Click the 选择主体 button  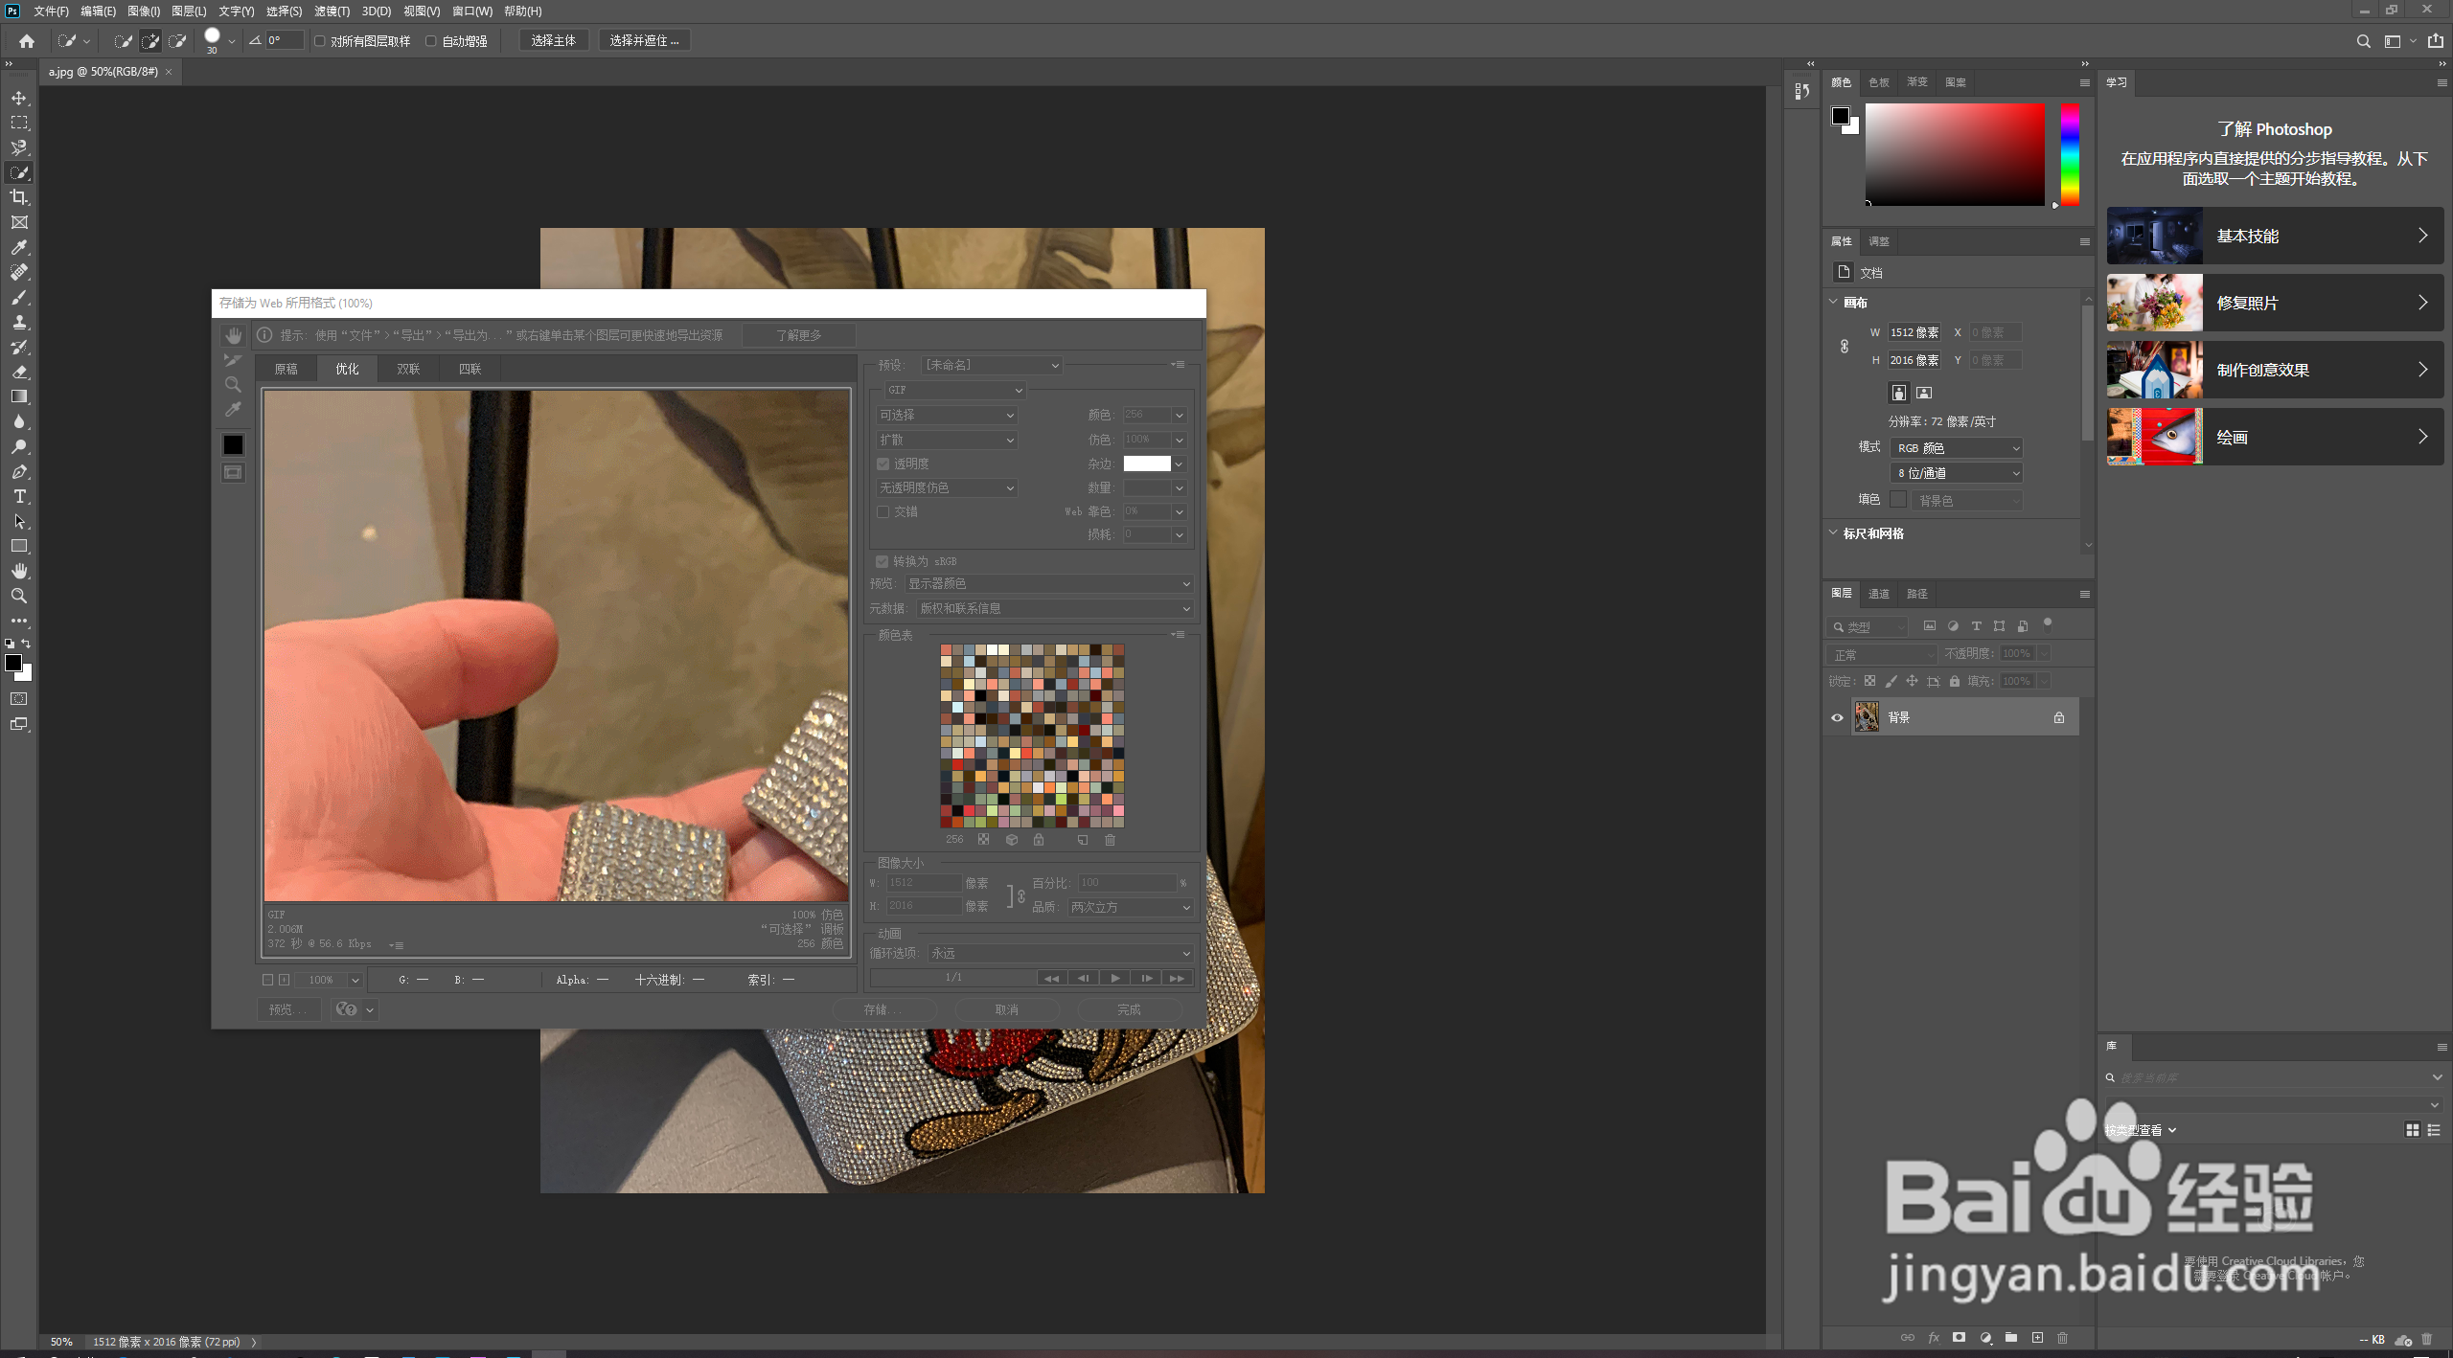[553, 40]
